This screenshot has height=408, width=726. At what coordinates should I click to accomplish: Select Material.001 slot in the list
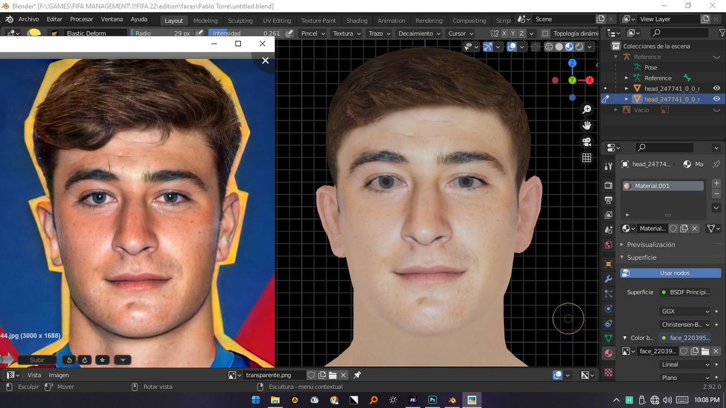coord(663,186)
